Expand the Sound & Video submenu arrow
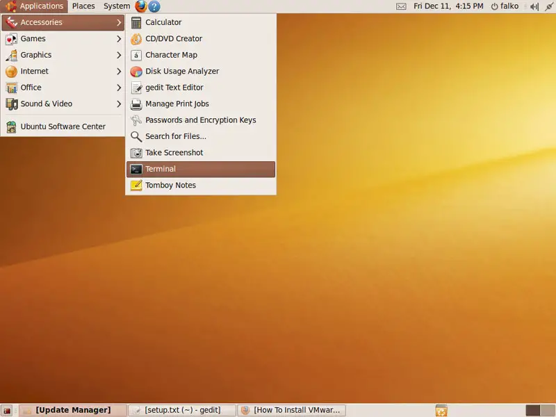This screenshot has height=417, width=556. pyautogui.click(x=119, y=104)
